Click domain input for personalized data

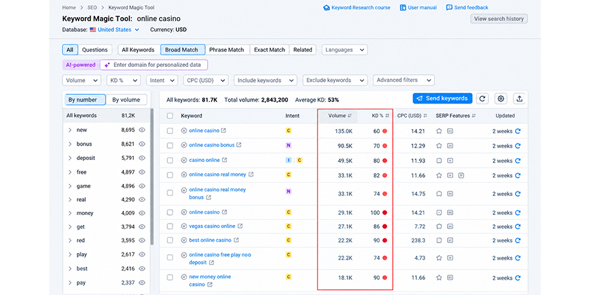point(153,65)
